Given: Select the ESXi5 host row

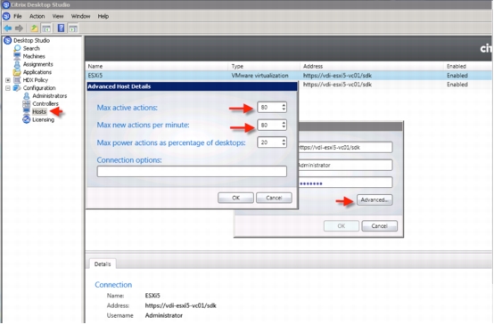Looking at the screenshot, I should click(x=289, y=76).
